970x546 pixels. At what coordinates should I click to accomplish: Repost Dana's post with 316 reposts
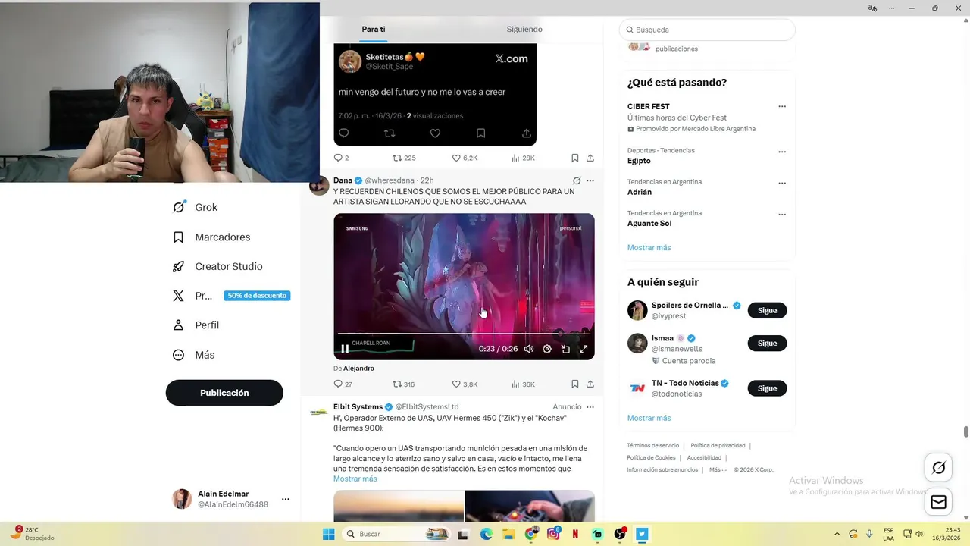tap(403, 384)
